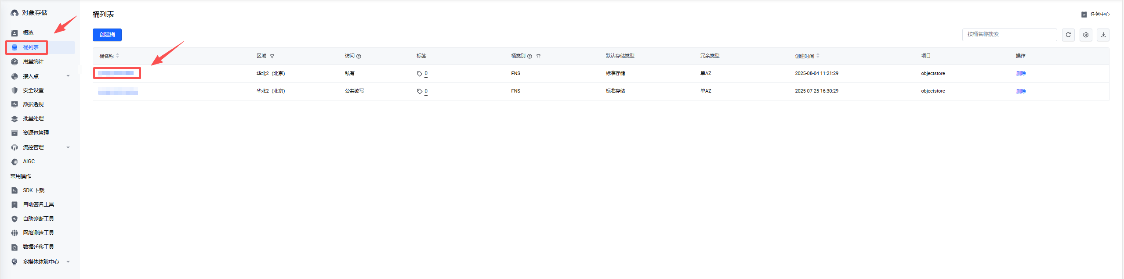
Task: Click the filter icon next to 区域
Action: [272, 56]
